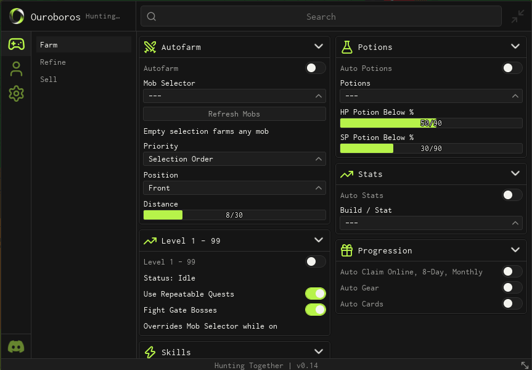Click the 'Hunting…' subtitle text

(102, 16)
